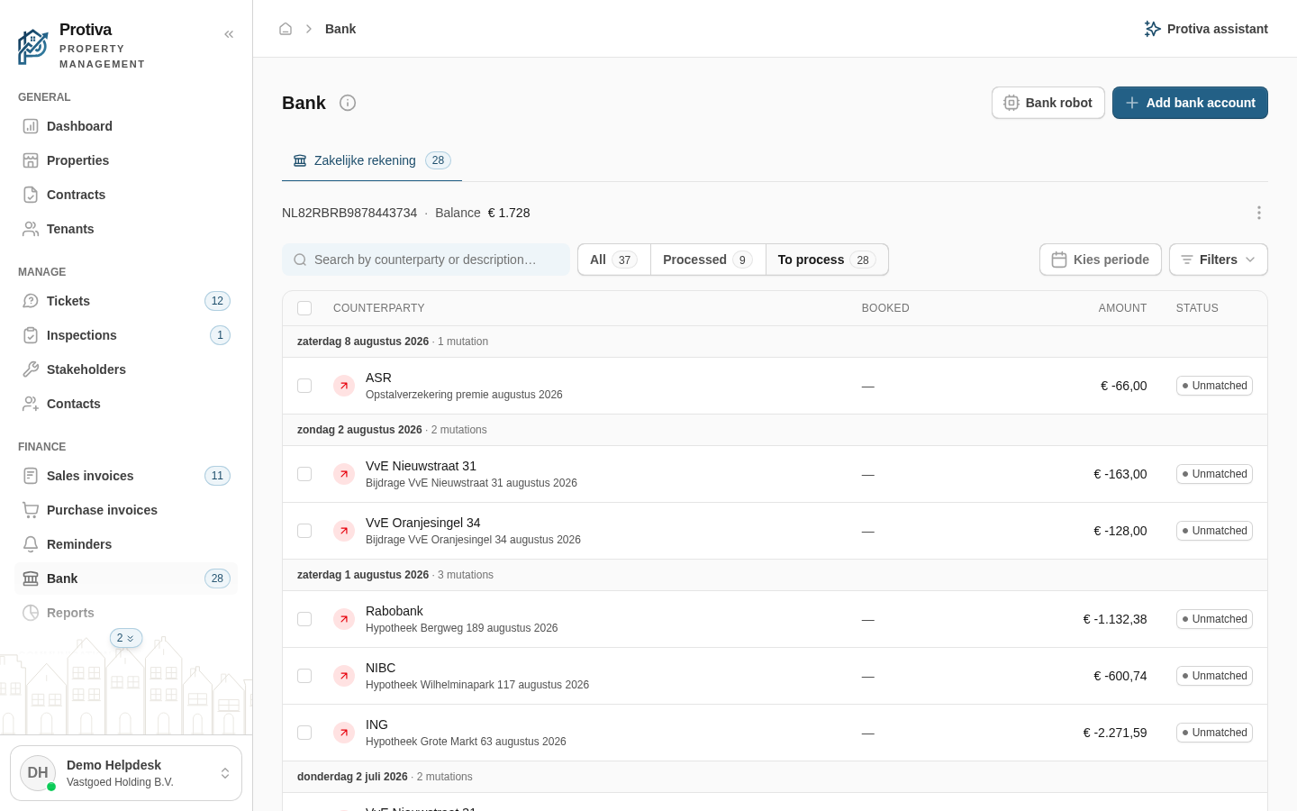The height and width of the screenshot is (811, 1297).
Task: Open the three-dot account options menu
Action: click(x=1259, y=213)
